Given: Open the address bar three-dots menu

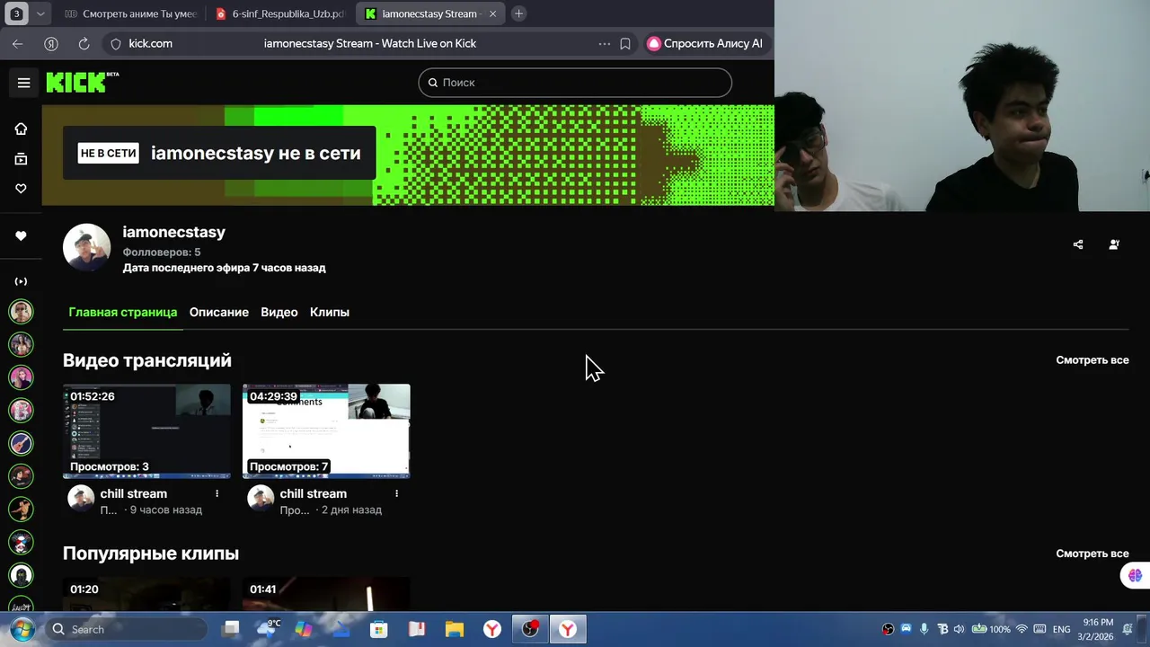Looking at the screenshot, I should click(x=604, y=43).
